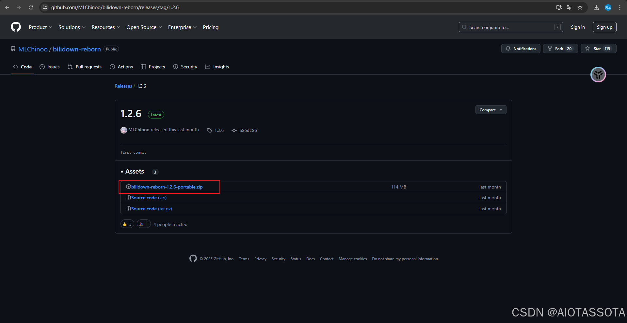This screenshot has height=323, width=627.
Task: Download Source code (tar.gz)
Action: click(x=152, y=209)
